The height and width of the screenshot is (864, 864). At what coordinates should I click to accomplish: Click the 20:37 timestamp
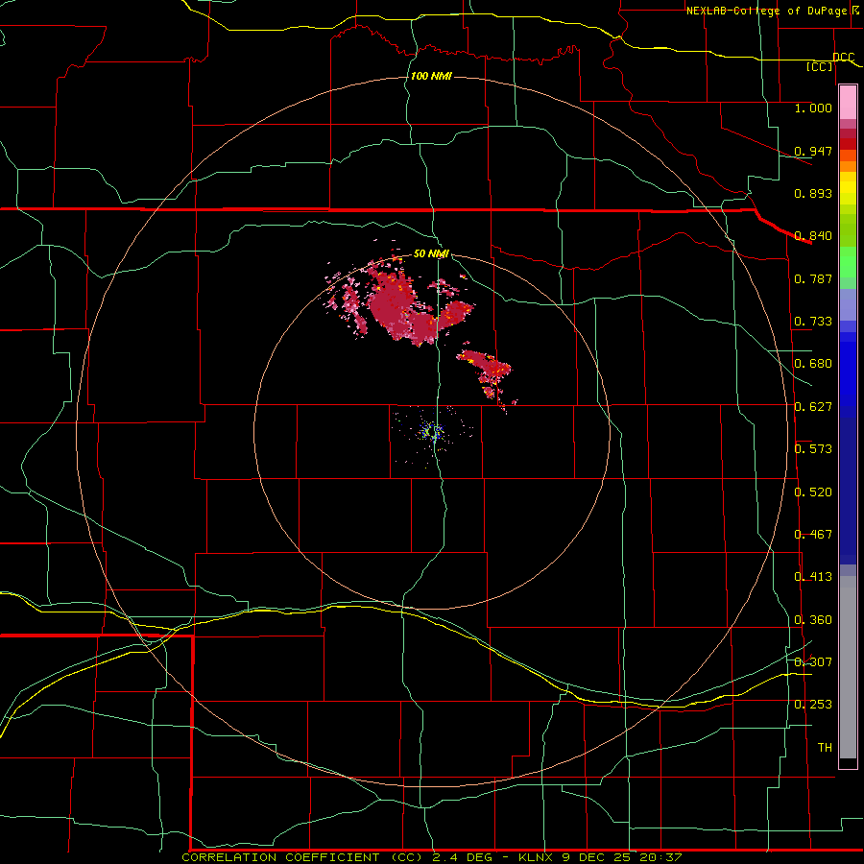pos(660,857)
